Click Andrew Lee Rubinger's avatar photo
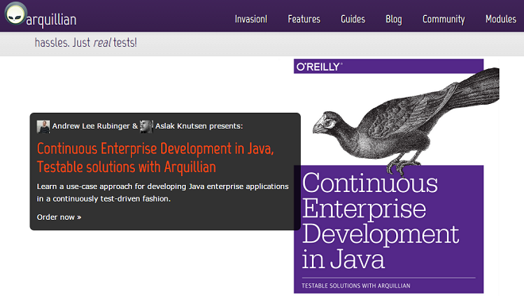Image resolution: width=524 pixels, height=296 pixels. coord(44,127)
